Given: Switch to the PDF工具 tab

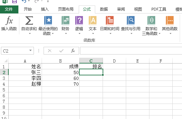Looking at the screenshot, I should coord(159,9).
